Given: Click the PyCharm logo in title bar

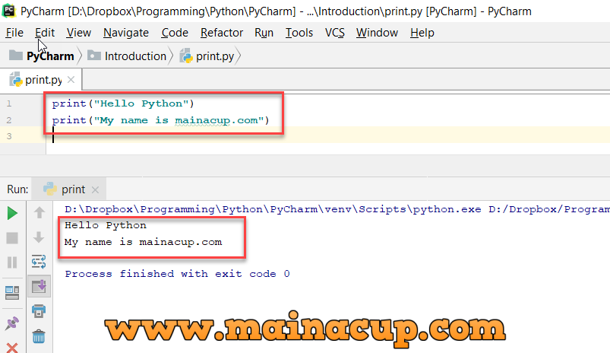Looking at the screenshot, I should pos(8,10).
